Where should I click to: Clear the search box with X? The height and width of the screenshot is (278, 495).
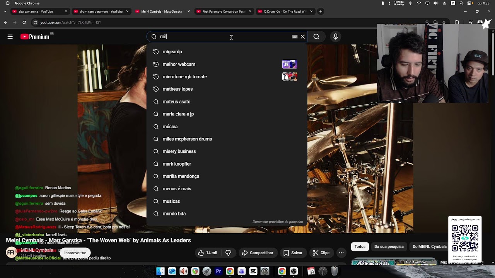tap(303, 37)
